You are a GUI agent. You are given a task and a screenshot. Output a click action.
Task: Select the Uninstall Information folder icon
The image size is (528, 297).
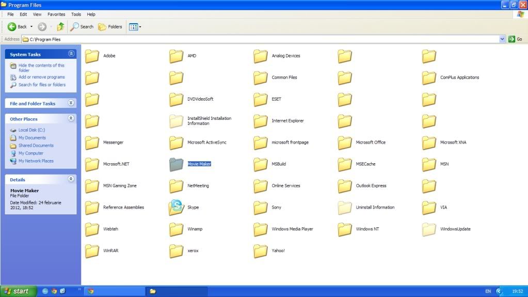tap(344, 208)
